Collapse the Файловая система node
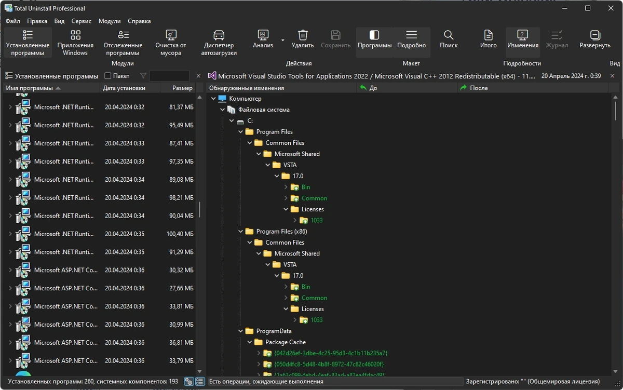623x390 pixels. [x=222, y=110]
